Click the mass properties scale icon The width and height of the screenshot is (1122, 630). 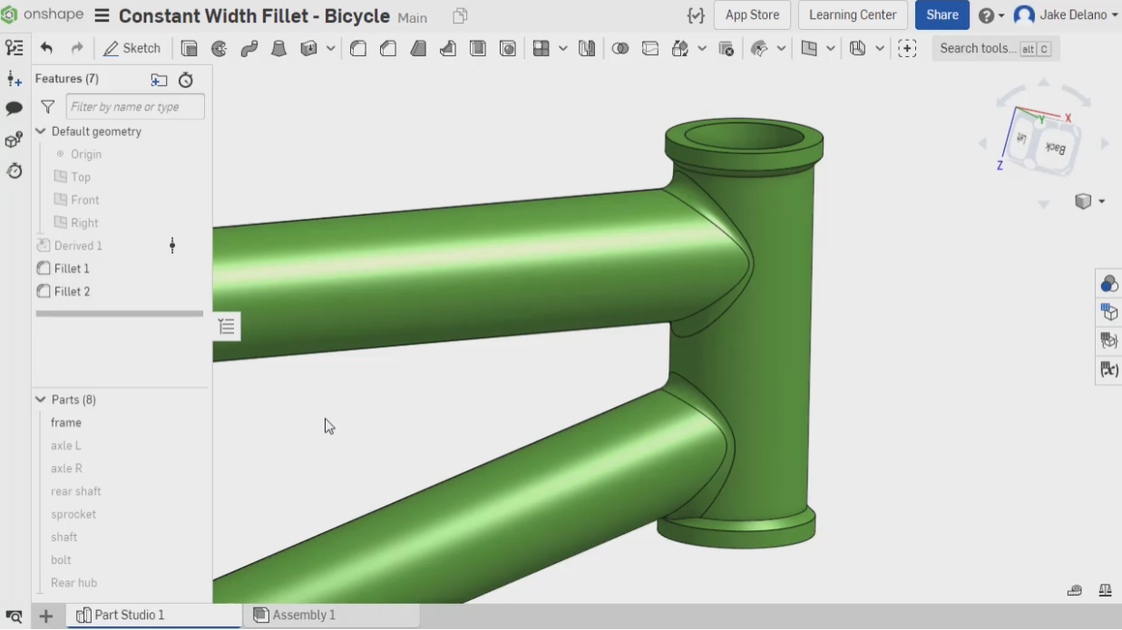pyautogui.click(x=1105, y=590)
